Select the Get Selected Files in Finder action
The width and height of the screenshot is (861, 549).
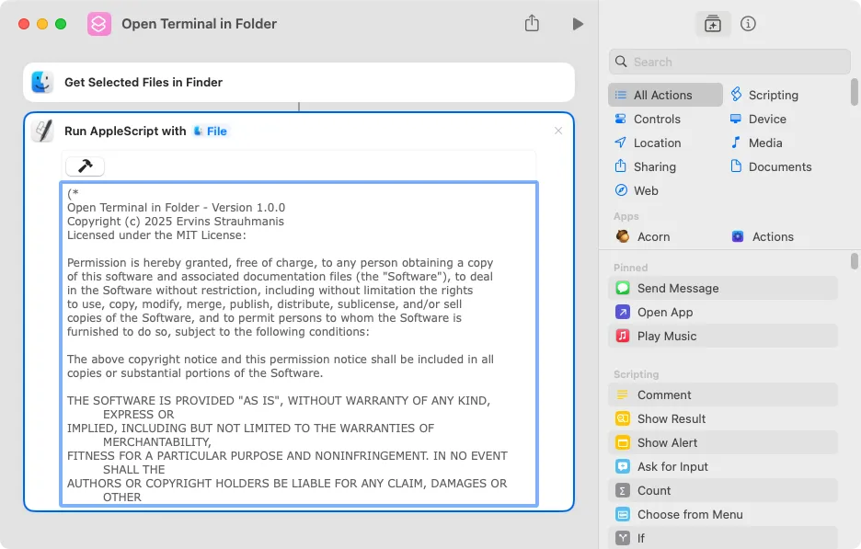pyautogui.click(x=299, y=83)
